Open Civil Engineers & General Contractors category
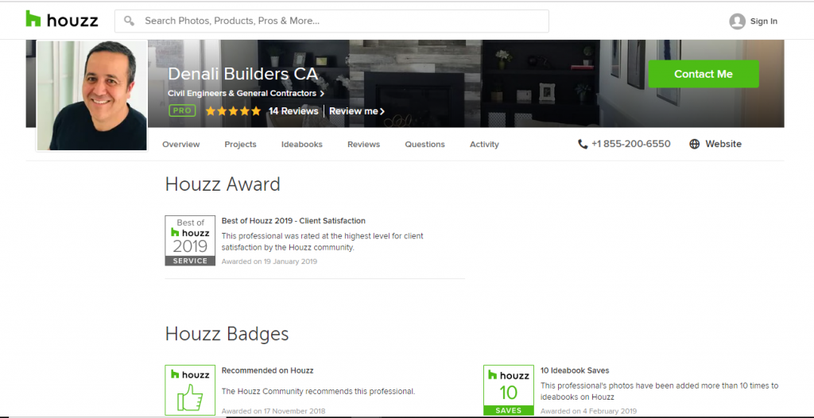 (x=242, y=94)
